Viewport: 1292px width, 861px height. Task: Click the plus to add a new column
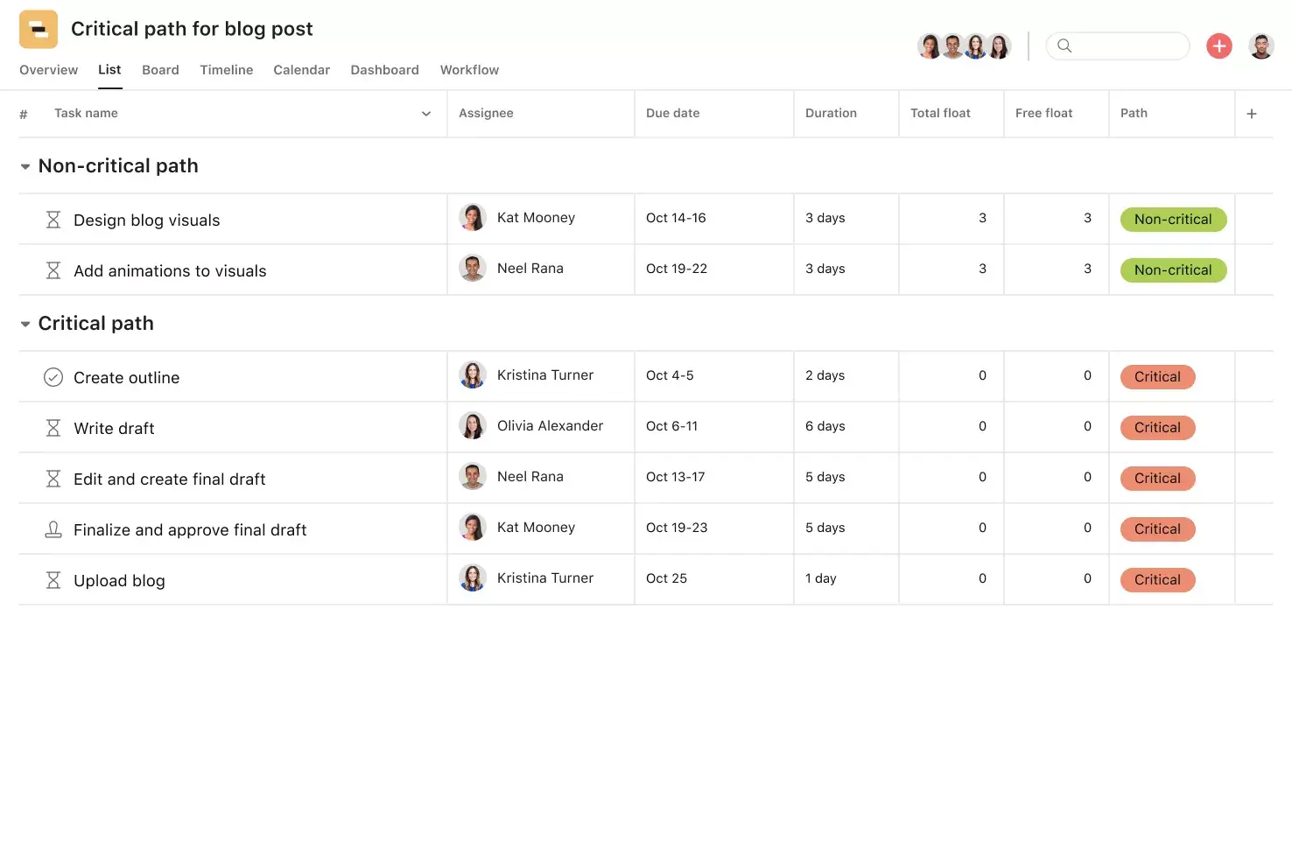pyautogui.click(x=1252, y=113)
